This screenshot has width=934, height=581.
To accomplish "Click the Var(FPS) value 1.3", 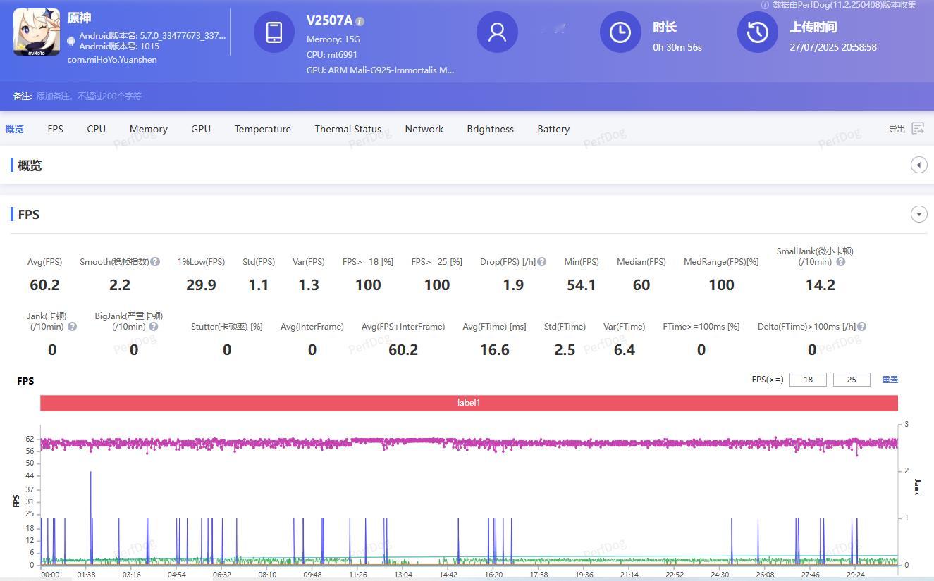I will tap(309, 285).
